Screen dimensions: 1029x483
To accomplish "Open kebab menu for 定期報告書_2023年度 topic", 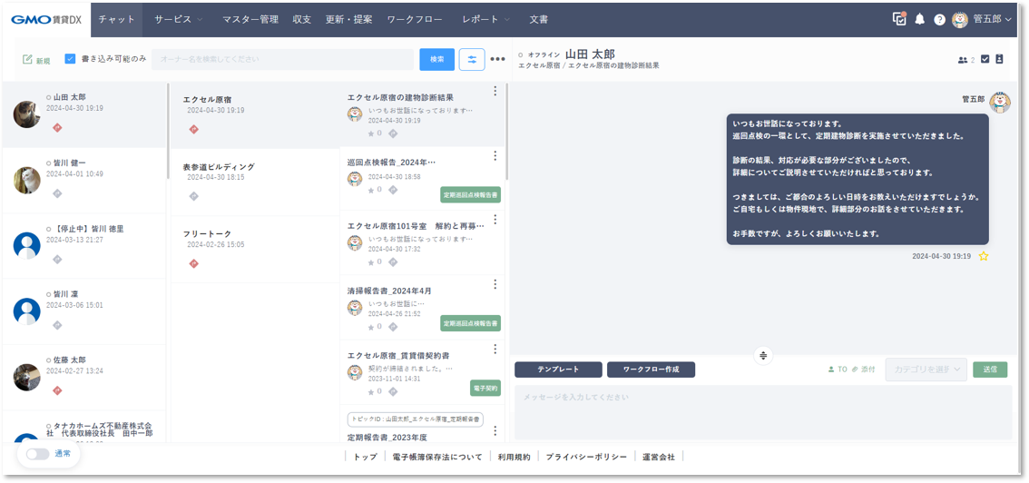I will [495, 430].
